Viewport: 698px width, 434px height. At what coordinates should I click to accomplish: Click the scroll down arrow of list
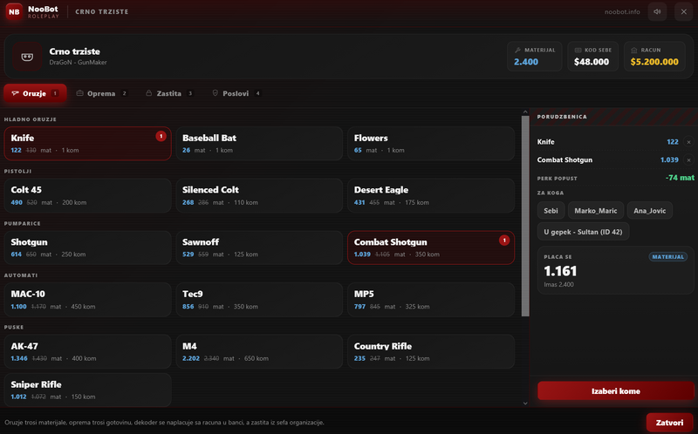coord(525,403)
